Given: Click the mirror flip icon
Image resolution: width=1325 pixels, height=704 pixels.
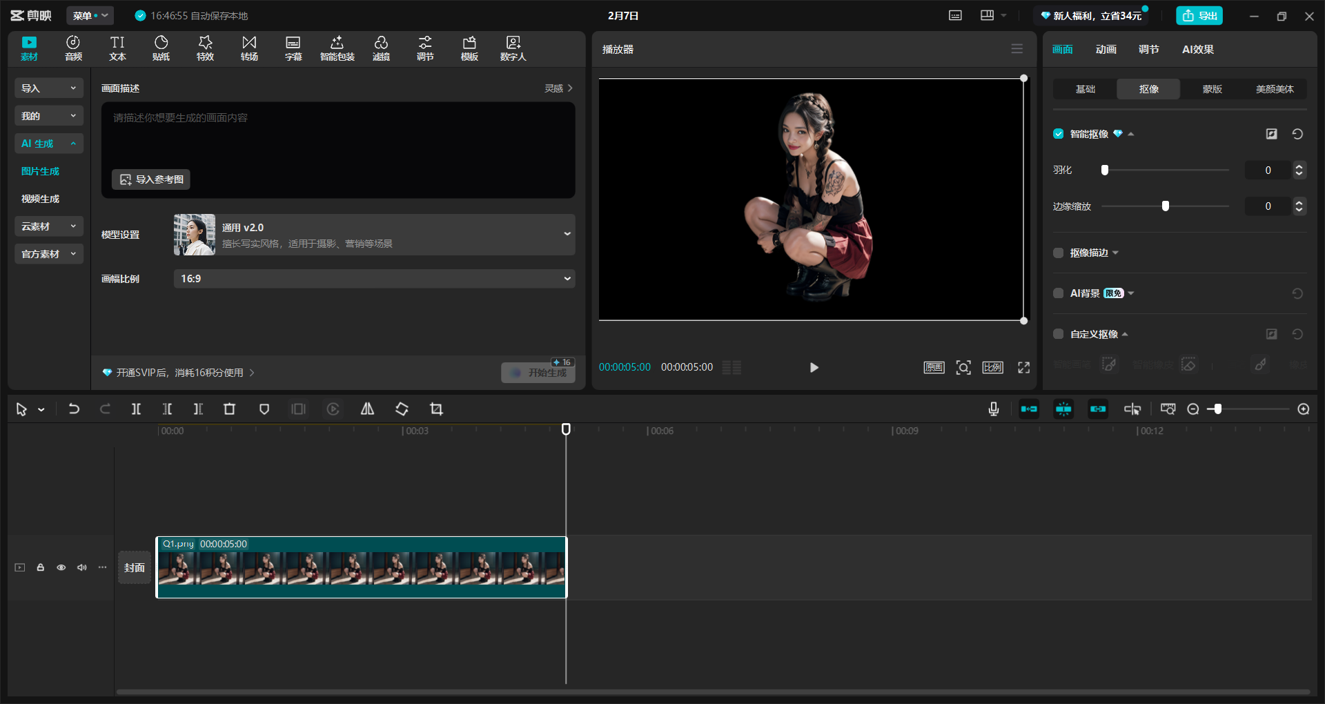Looking at the screenshot, I should pos(368,409).
